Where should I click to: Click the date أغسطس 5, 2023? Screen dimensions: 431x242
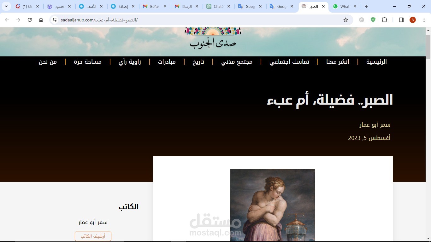369,138
